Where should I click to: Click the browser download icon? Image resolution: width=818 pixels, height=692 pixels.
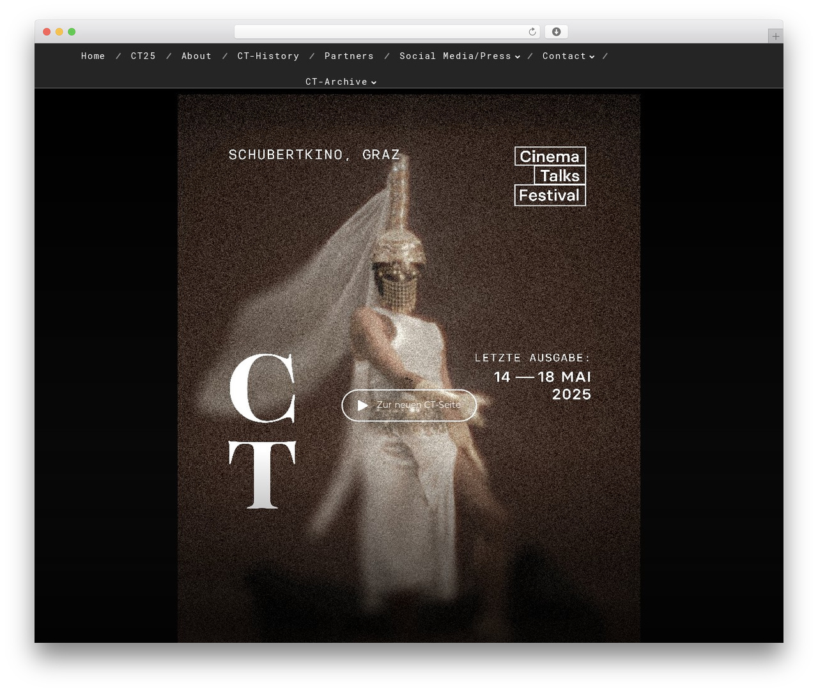tap(556, 31)
